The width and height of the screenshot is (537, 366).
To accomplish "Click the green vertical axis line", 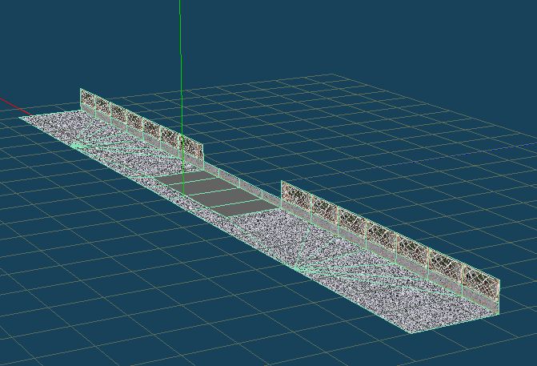I will [x=181, y=48].
